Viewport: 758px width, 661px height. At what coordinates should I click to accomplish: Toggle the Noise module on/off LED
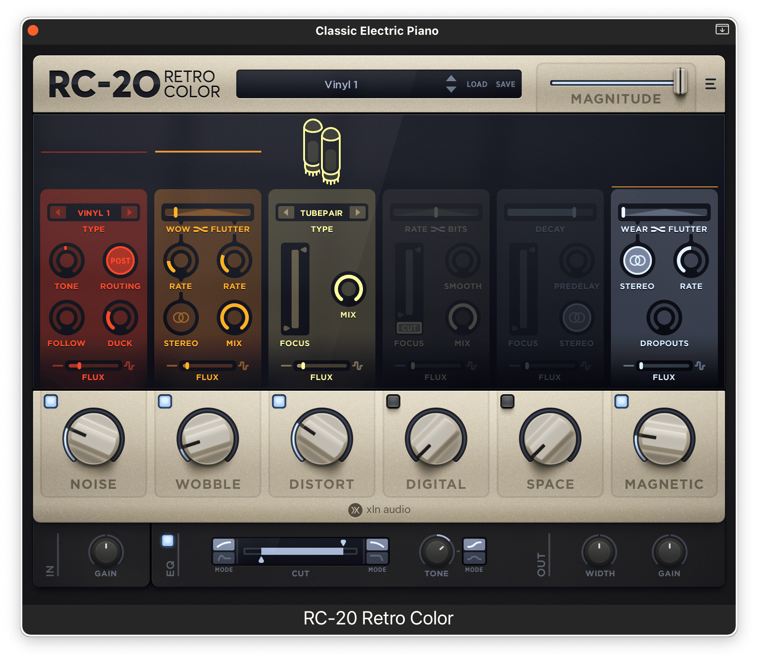tap(51, 401)
